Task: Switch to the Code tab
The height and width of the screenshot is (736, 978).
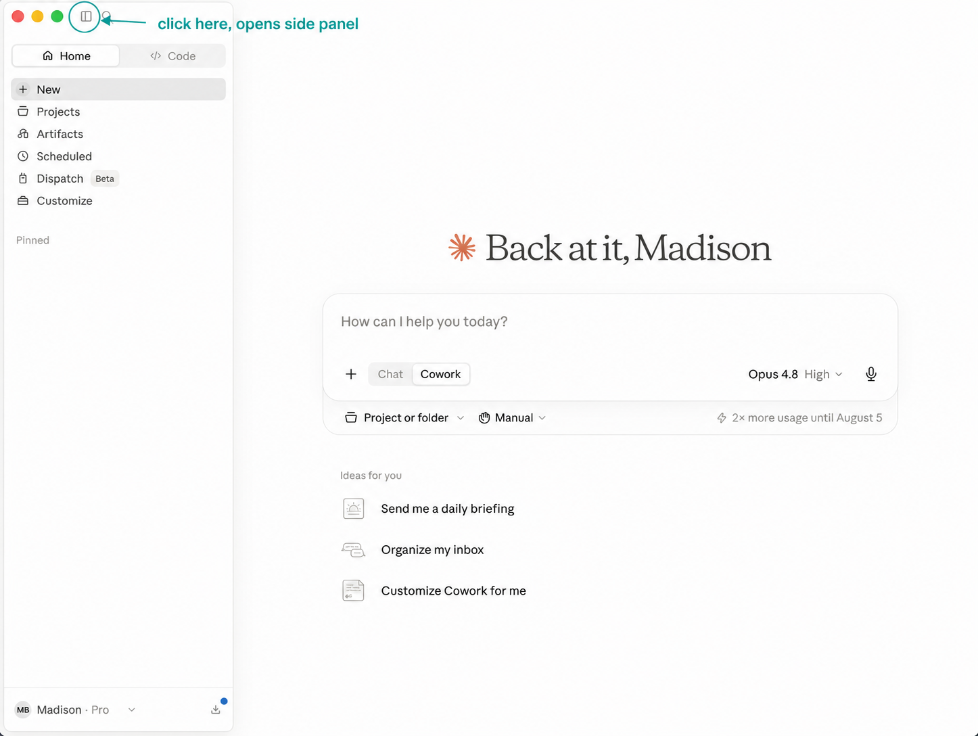Action: [172, 56]
